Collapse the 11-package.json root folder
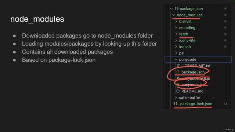Image resolution: width=235 pixels, height=132 pixels. point(171,9)
